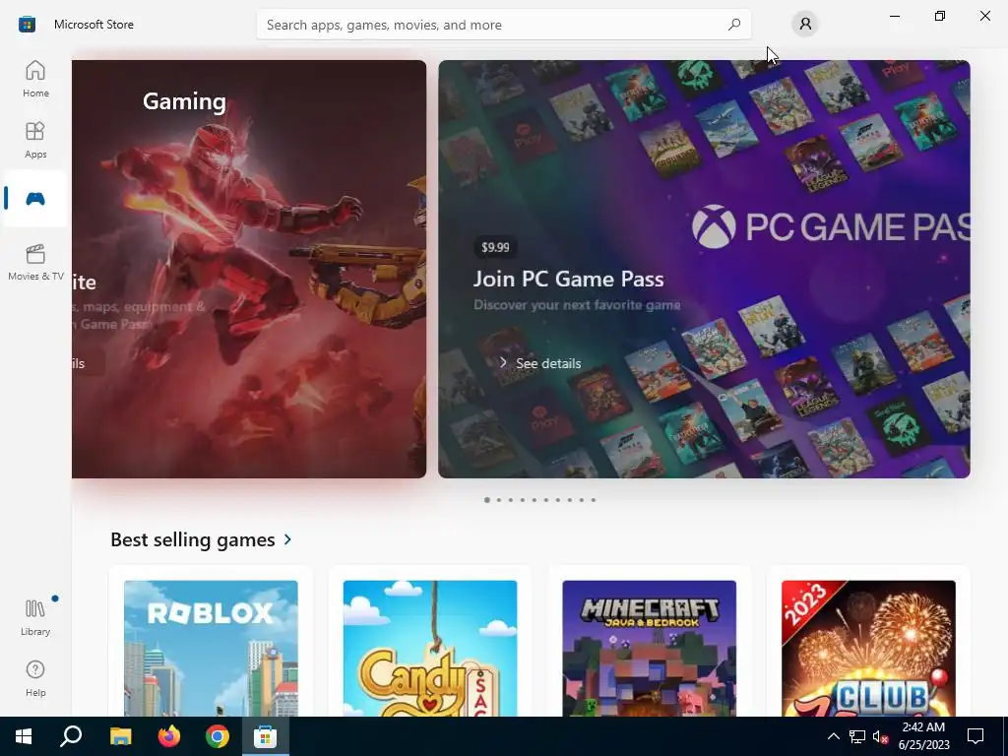1008x756 pixels.
Task: Show hidden system tray icons
Action: (833, 736)
